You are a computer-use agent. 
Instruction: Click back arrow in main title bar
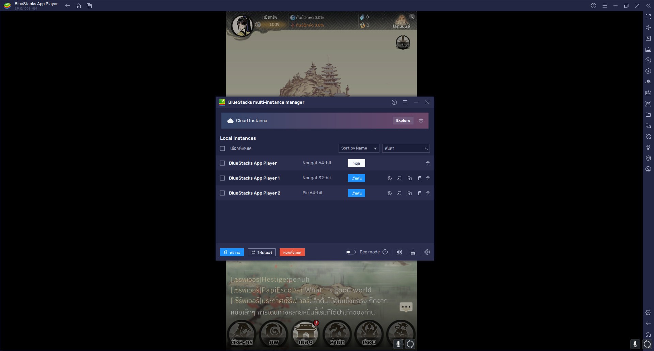coord(67,6)
